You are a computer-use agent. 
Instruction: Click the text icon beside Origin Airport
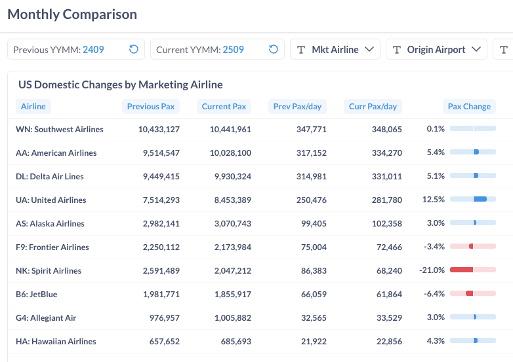pyautogui.click(x=397, y=50)
